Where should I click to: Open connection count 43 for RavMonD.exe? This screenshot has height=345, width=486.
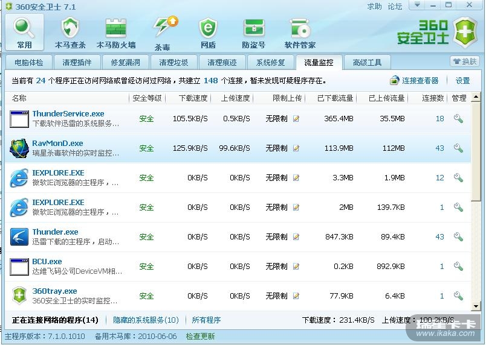(x=439, y=148)
